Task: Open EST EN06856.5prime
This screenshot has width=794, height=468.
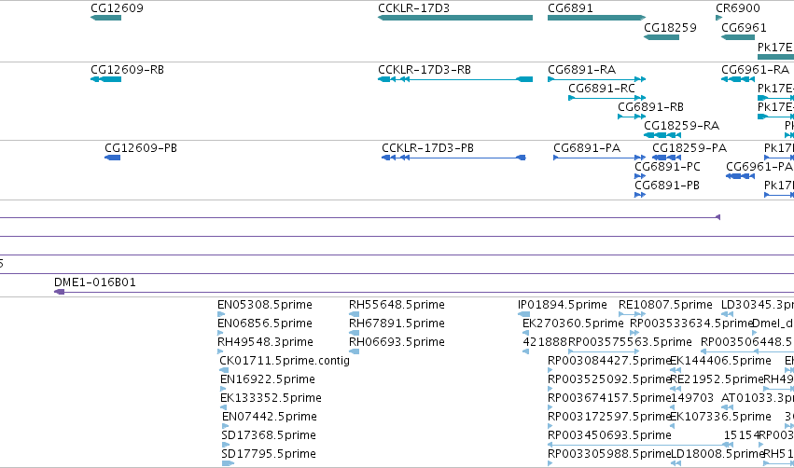Action: click(x=265, y=323)
